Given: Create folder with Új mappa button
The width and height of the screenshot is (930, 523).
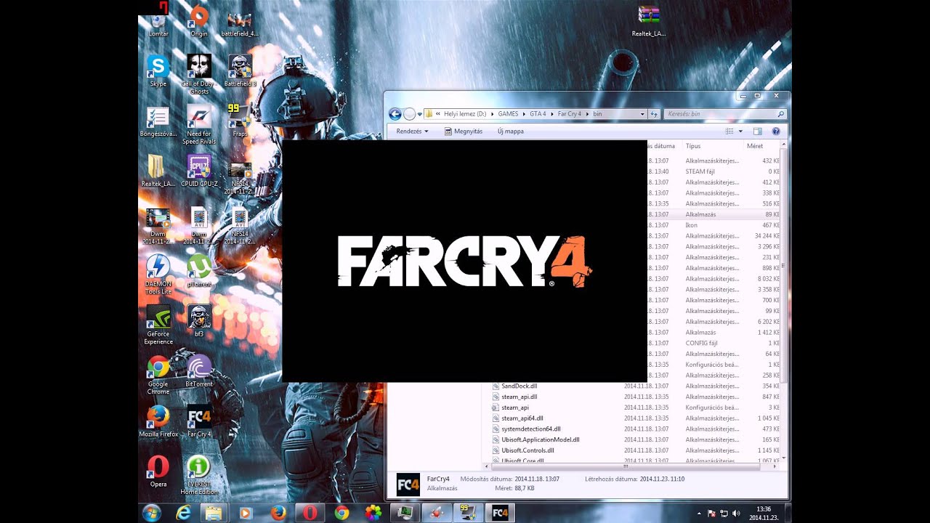Looking at the screenshot, I should pos(510,131).
